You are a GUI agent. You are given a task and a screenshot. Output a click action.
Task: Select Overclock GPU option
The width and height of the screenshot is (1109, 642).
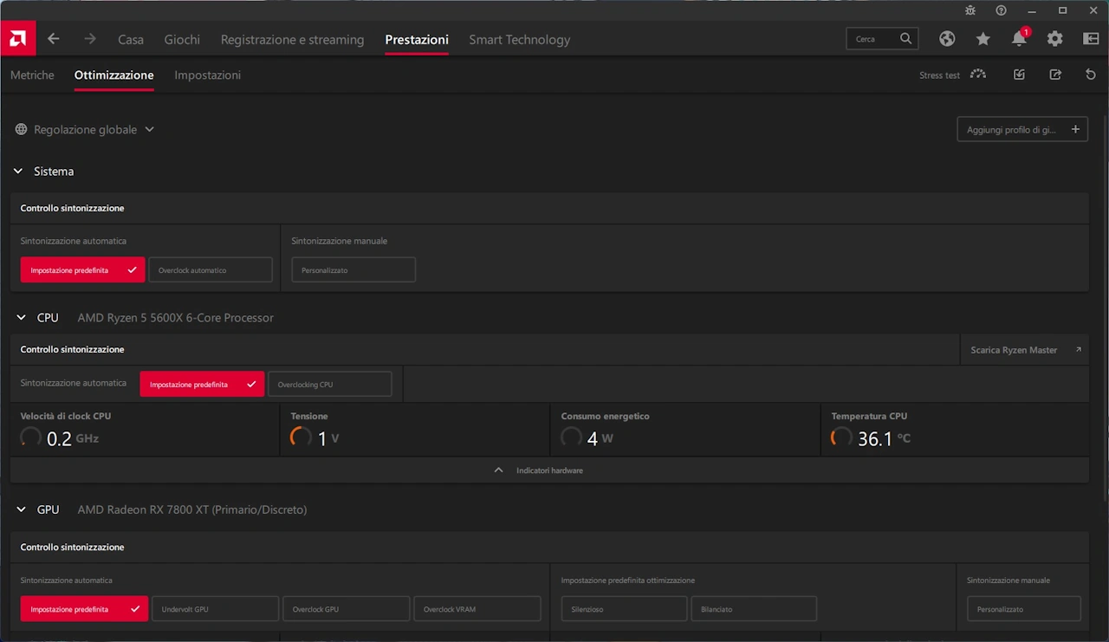[347, 609]
